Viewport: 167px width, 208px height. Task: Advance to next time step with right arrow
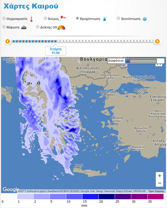(157, 41)
